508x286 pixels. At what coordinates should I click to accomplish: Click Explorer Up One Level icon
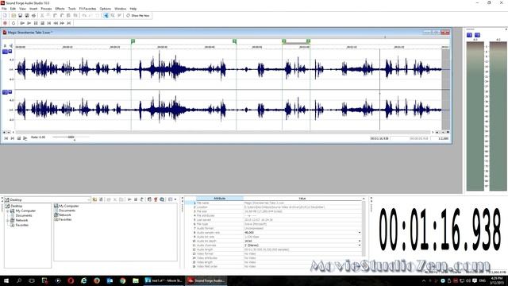pyautogui.click(x=94, y=199)
